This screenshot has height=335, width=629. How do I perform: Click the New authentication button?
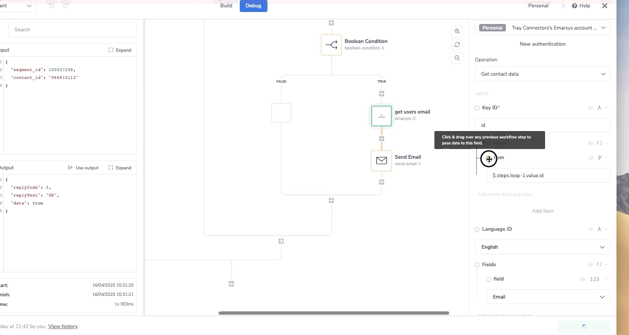click(x=542, y=44)
